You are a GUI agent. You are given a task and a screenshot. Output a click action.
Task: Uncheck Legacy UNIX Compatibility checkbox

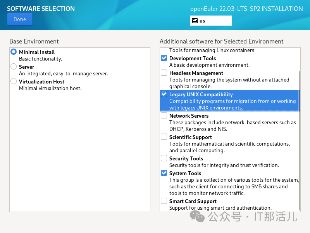pyautogui.click(x=164, y=94)
